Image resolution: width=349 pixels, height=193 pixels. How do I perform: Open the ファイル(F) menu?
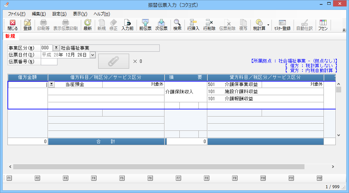(x=17, y=14)
